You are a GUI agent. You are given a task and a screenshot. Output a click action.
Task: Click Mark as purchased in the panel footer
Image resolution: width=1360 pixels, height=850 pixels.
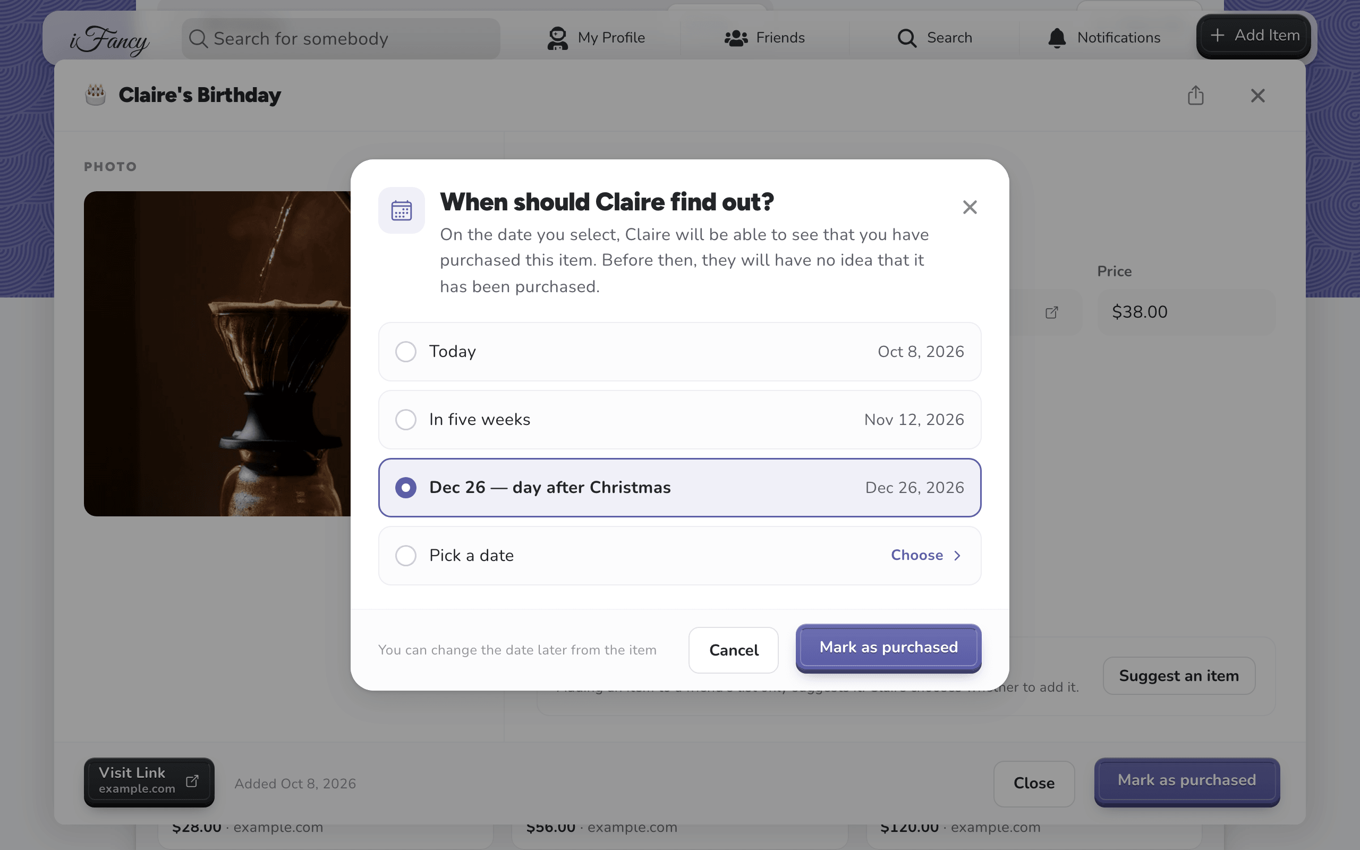(x=1186, y=781)
